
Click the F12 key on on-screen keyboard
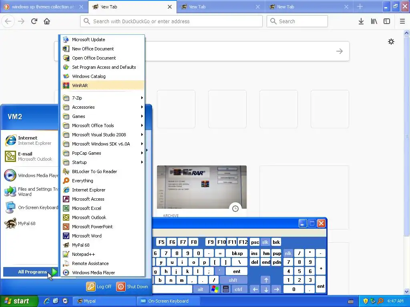click(x=243, y=242)
